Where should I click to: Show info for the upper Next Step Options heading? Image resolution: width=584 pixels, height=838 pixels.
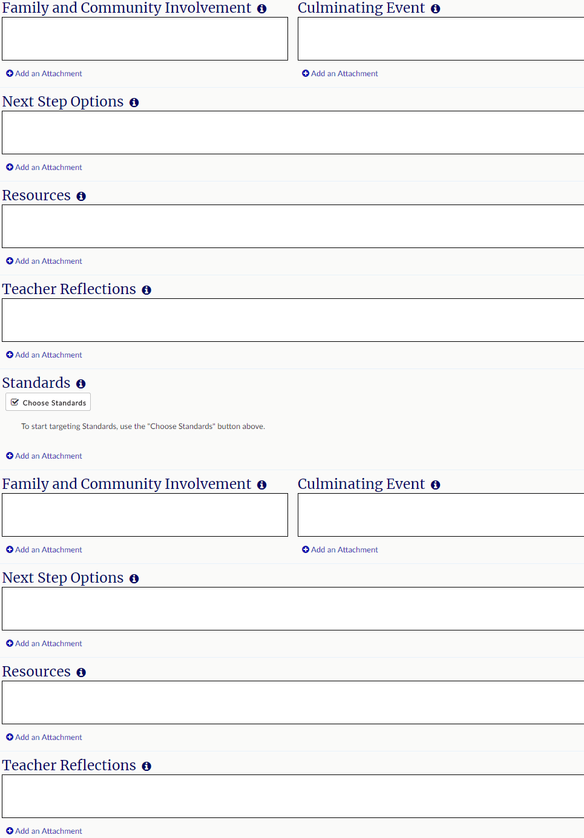(x=134, y=103)
